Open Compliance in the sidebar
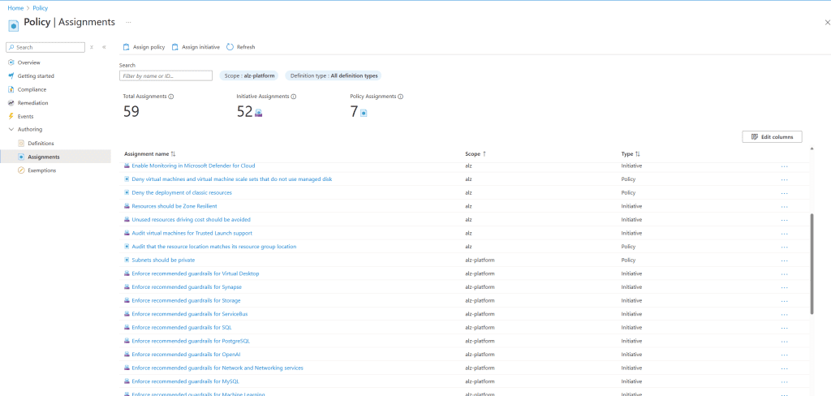This screenshot has height=396, width=831. pyautogui.click(x=32, y=89)
